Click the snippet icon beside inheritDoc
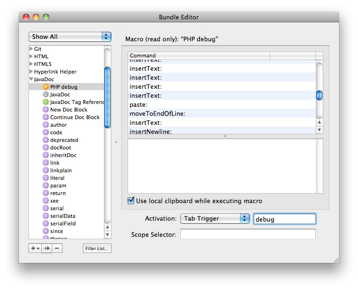Screen dimensions: 358x289 (x=46, y=155)
